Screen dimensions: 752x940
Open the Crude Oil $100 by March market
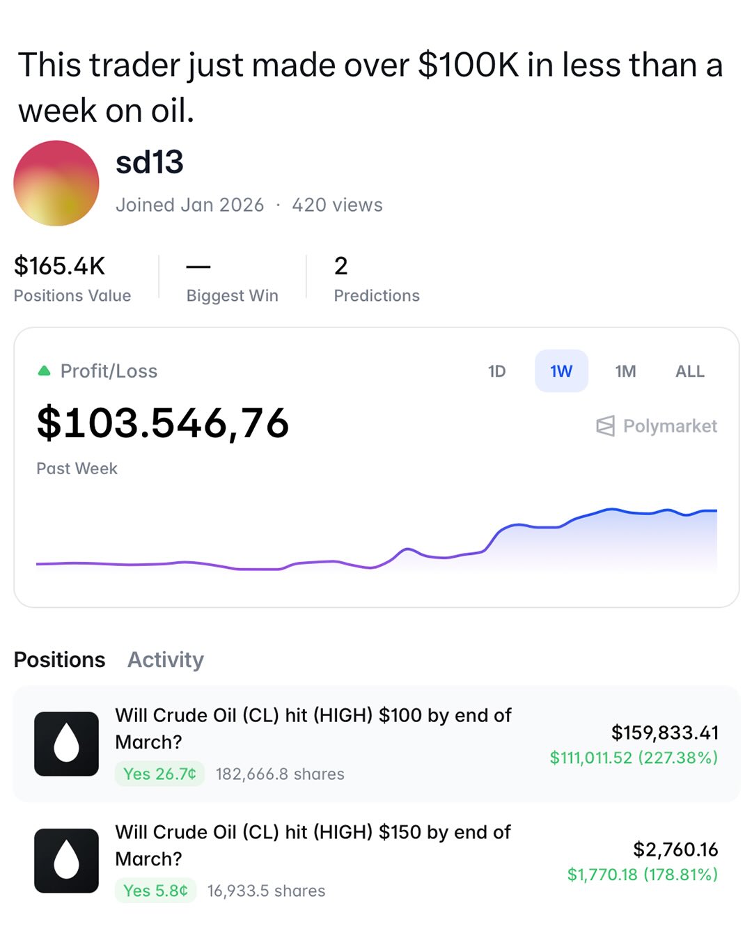click(313, 728)
